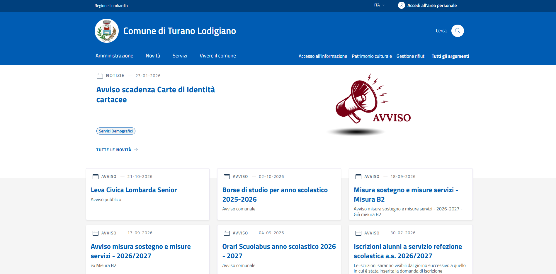Click the 'Avviso pubblico' description text
The width and height of the screenshot is (556, 274).
106,200
